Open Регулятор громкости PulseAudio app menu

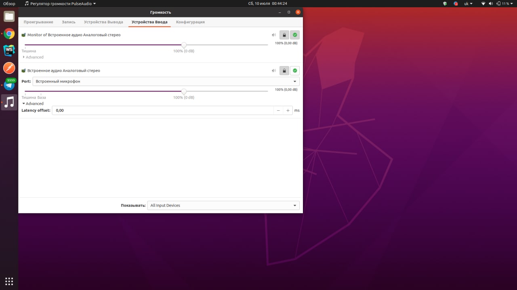pyautogui.click(x=60, y=3)
